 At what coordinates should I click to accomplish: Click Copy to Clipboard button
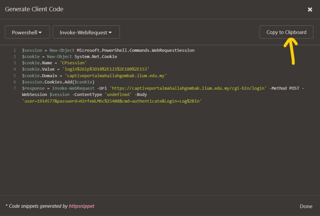[286, 32]
